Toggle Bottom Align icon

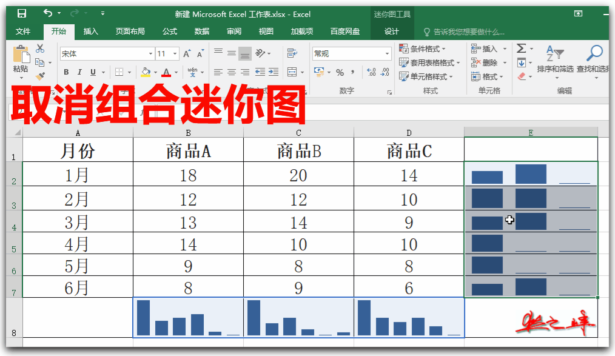pos(245,54)
